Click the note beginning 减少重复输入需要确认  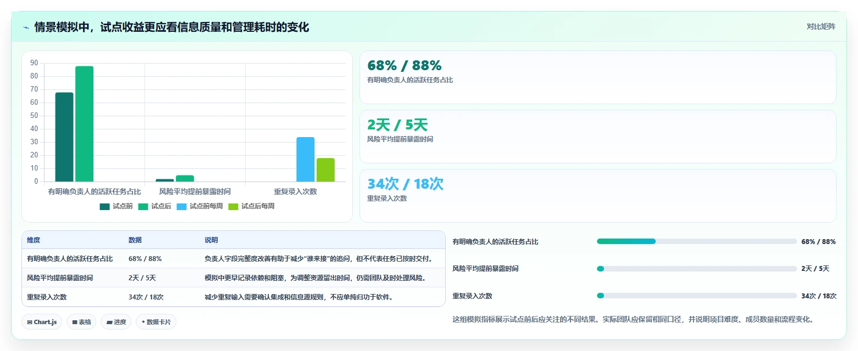coord(299,297)
